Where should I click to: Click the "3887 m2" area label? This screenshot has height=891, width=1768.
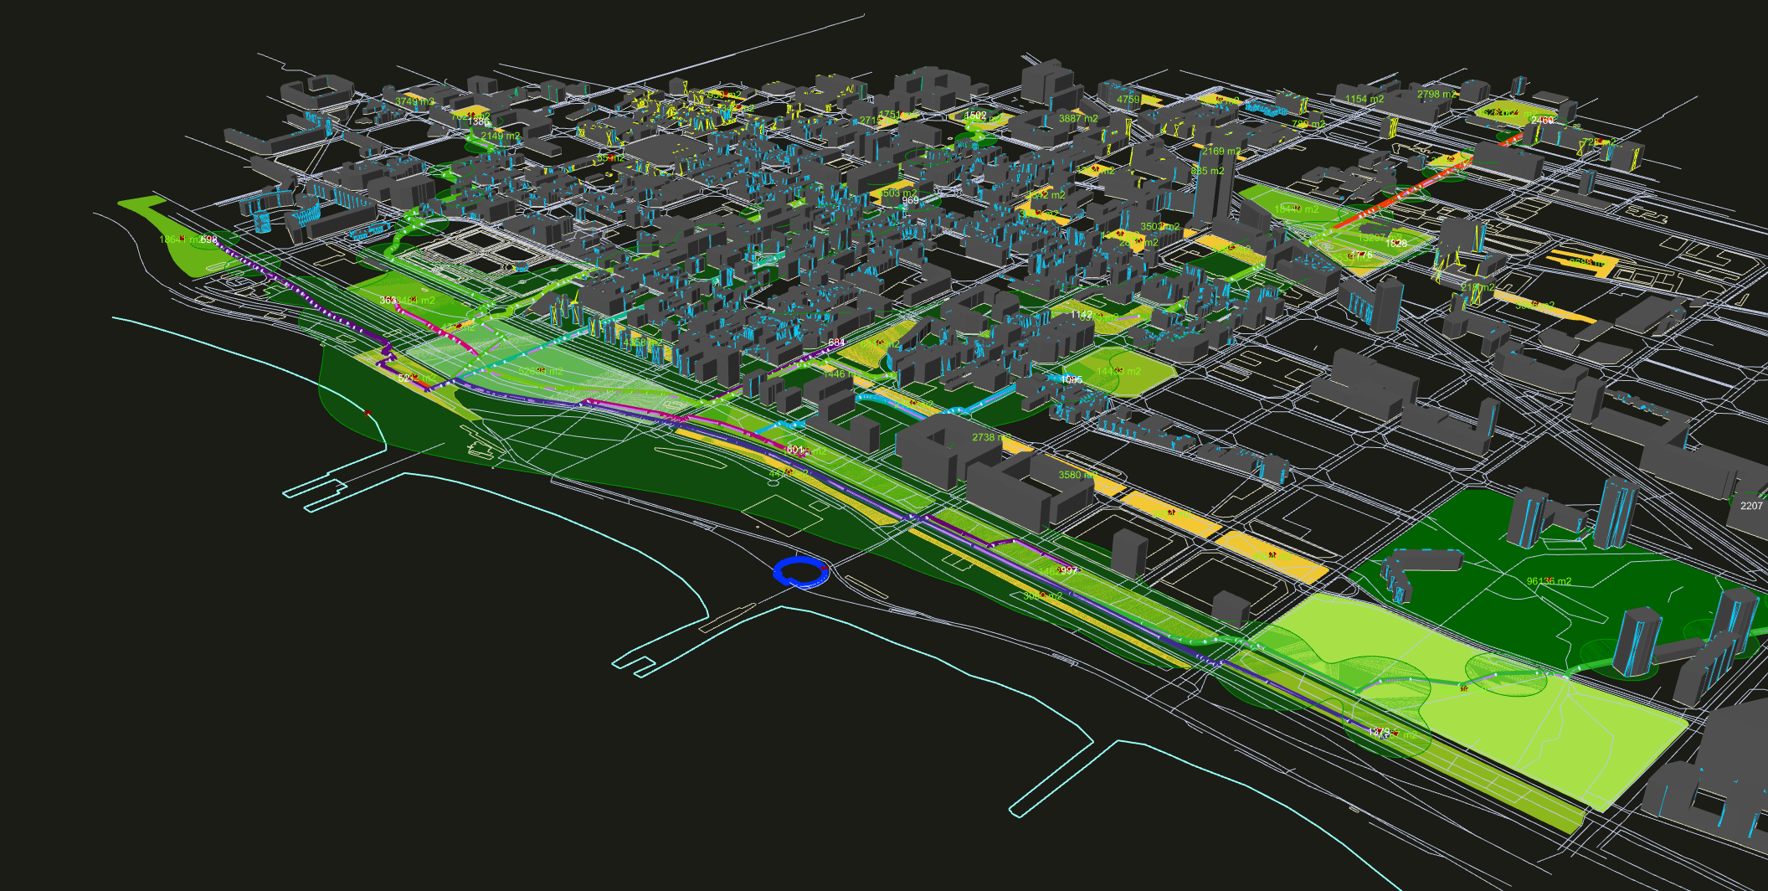coord(1078,119)
